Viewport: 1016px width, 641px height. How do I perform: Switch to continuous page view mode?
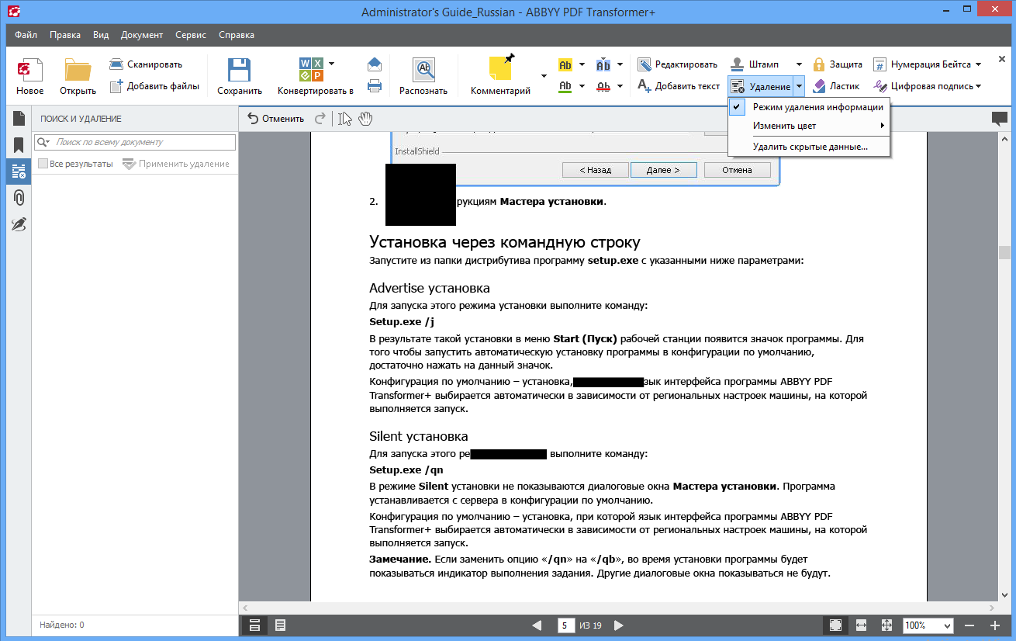pos(254,625)
